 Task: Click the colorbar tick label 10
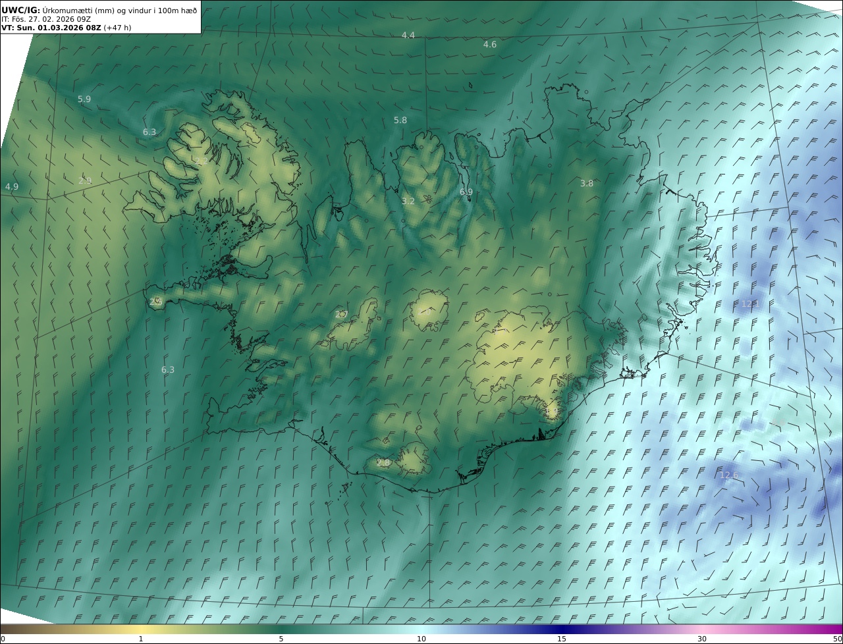(x=421, y=639)
